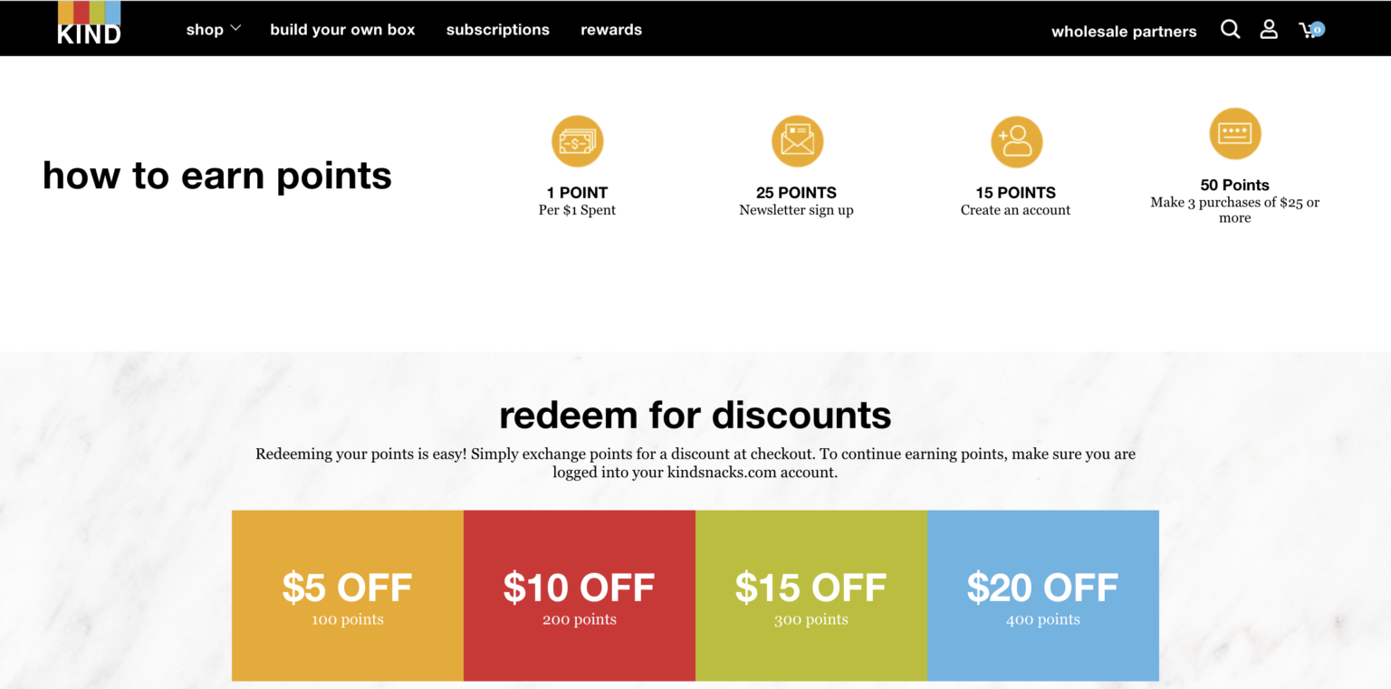Choose the green $15 OFF tile

811,595
